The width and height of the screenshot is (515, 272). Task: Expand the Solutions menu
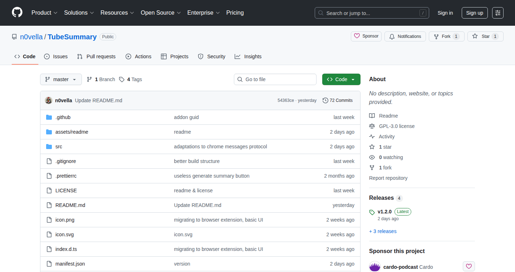click(x=79, y=13)
